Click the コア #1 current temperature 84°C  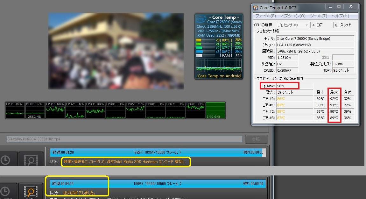tap(294, 105)
